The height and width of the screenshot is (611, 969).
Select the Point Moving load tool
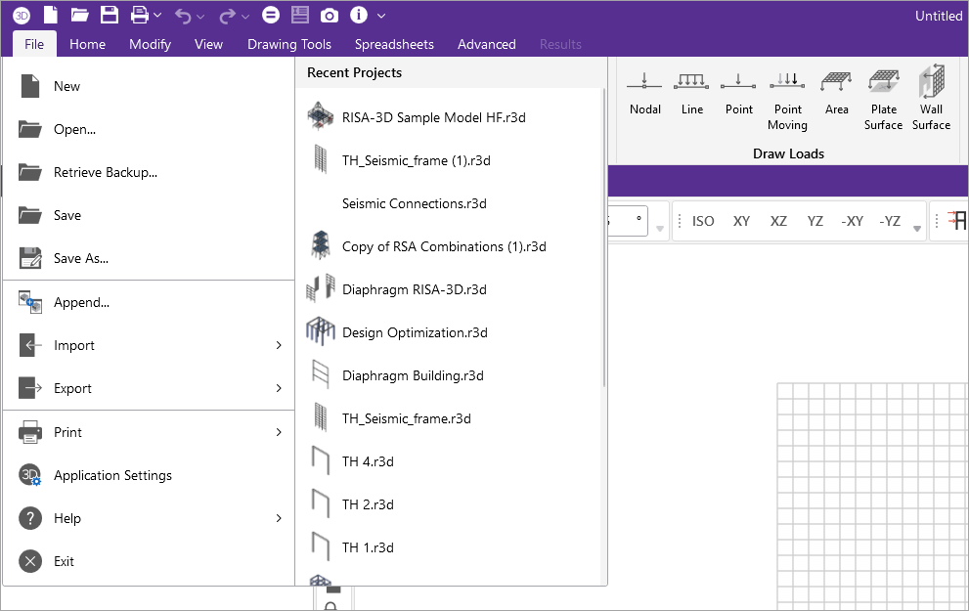[x=787, y=101]
